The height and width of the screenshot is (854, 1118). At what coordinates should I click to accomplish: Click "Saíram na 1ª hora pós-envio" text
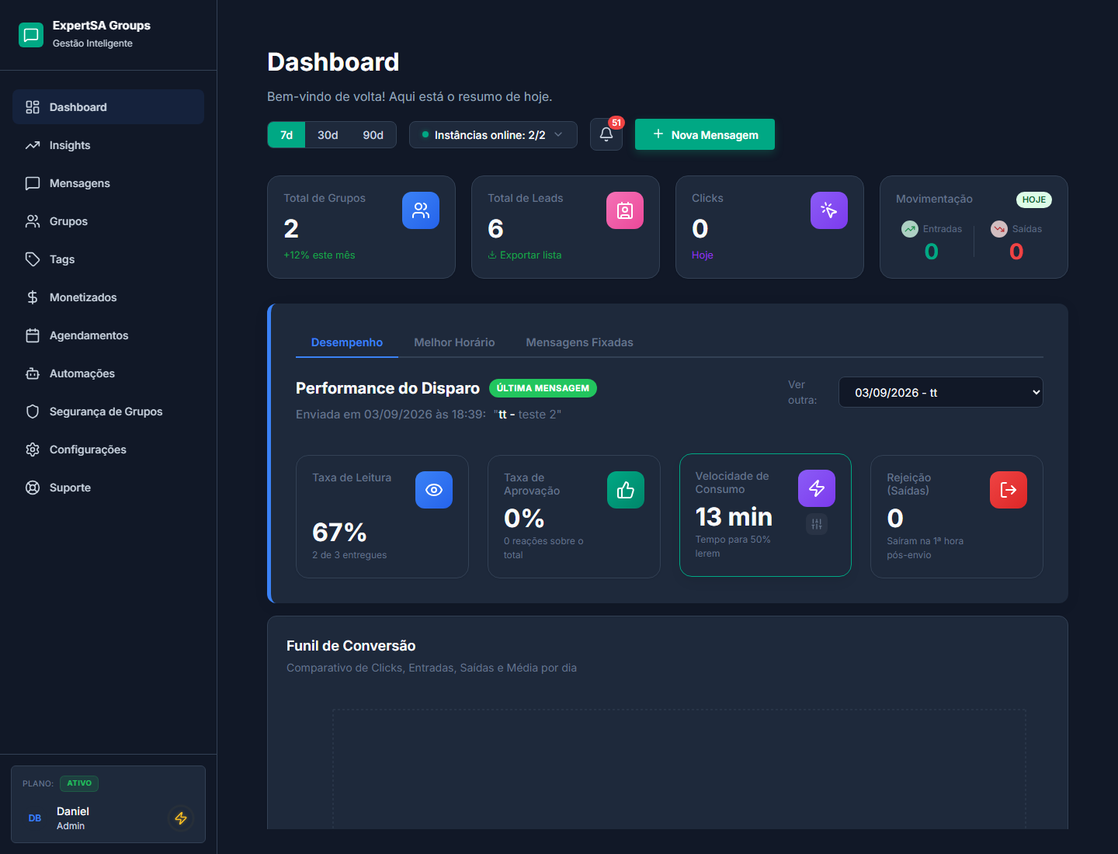(925, 548)
